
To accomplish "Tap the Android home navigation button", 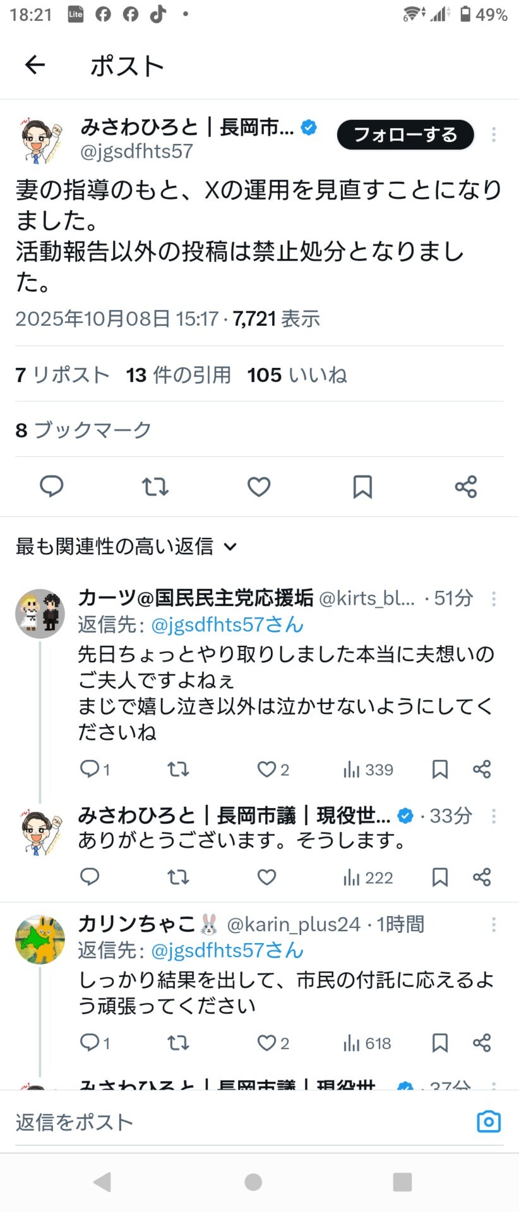I will pos(253,1182).
